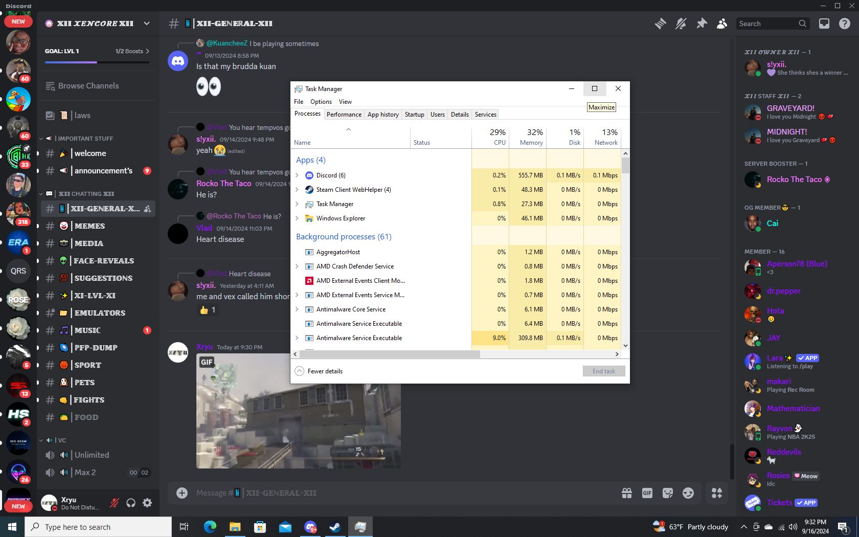The height and width of the screenshot is (537, 859).
Task: Open Steam from the taskbar
Action: click(x=335, y=527)
